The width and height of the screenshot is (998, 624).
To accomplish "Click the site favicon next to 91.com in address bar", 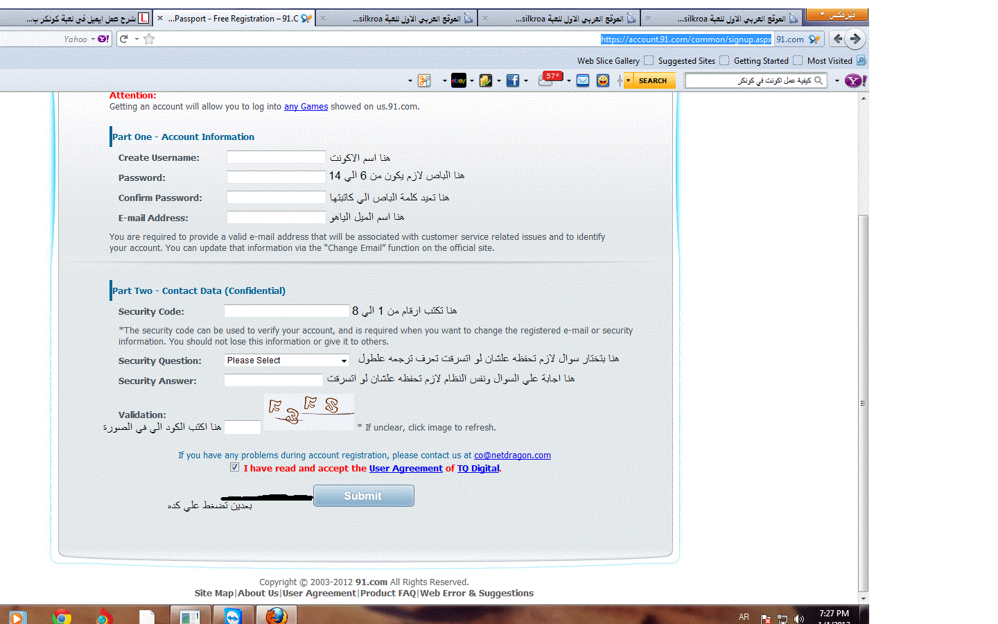I will pos(814,40).
